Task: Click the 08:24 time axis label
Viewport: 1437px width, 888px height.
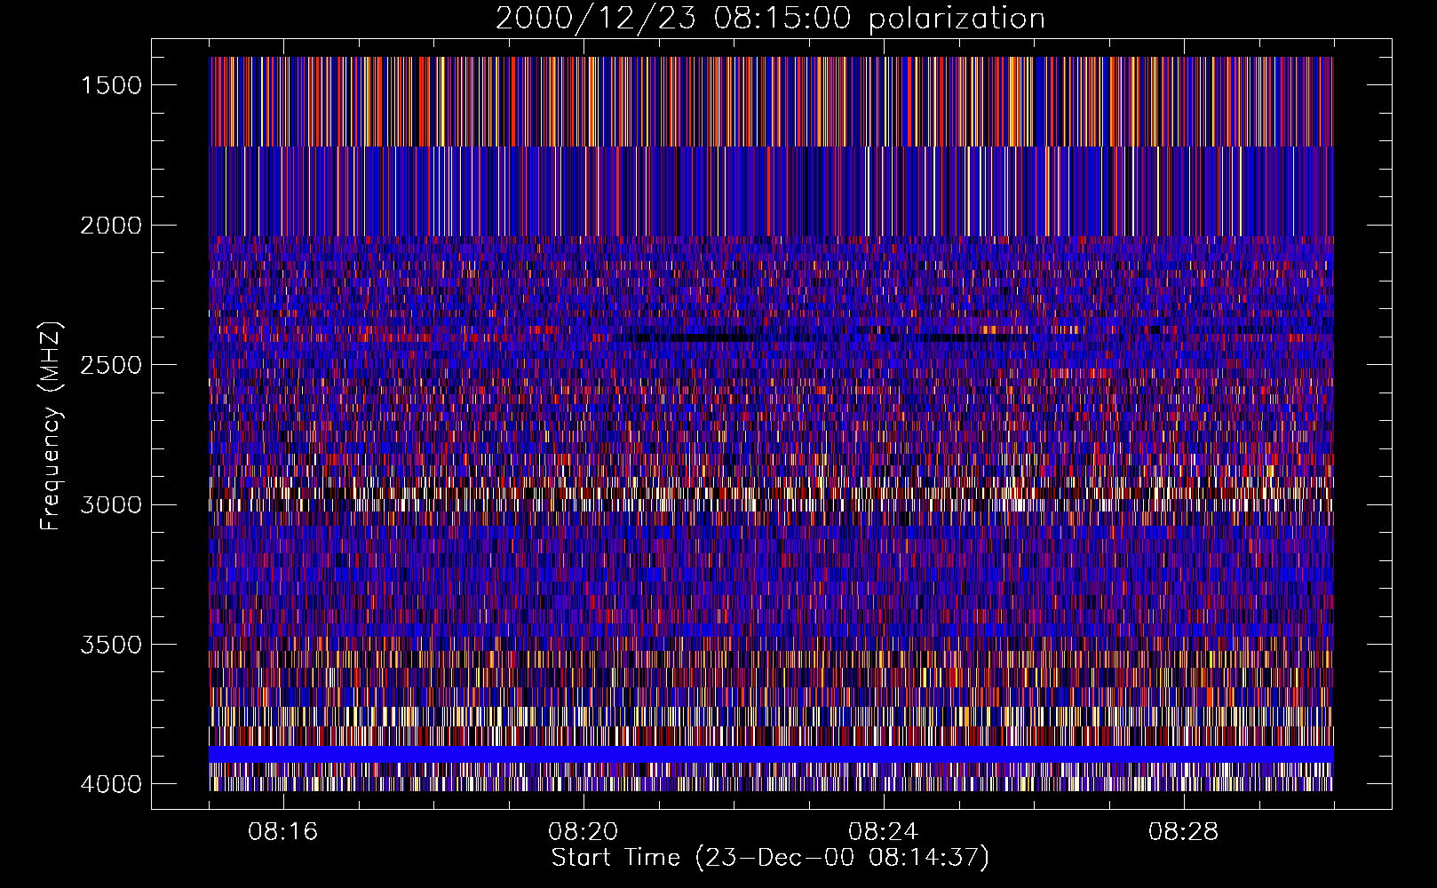Action: [883, 832]
